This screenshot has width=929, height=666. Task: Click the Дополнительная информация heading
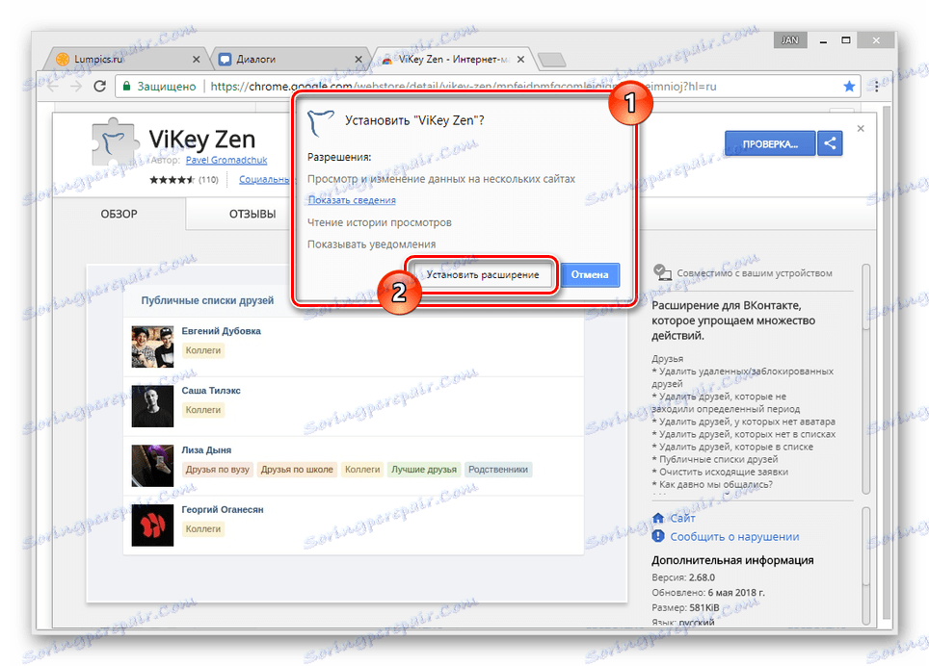(732, 560)
